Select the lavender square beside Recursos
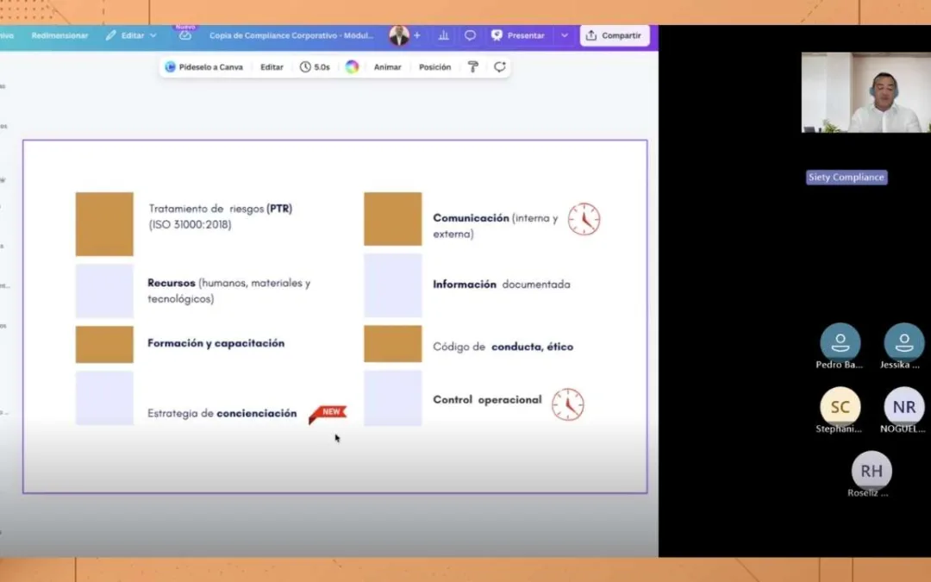This screenshot has height=582, width=931. pyautogui.click(x=104, y=291)
